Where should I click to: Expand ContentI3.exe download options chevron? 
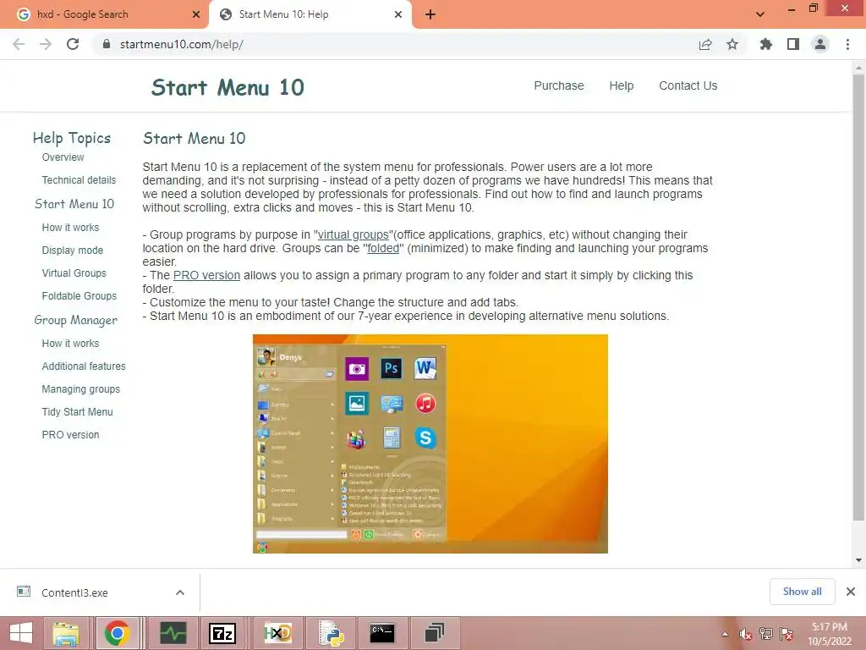tap(180, 592)
